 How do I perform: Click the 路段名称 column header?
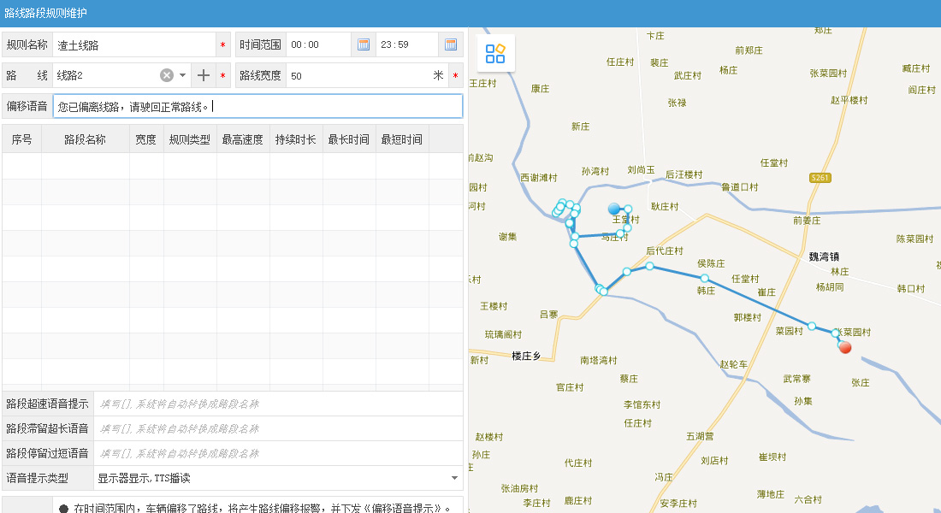coord(86,139)
